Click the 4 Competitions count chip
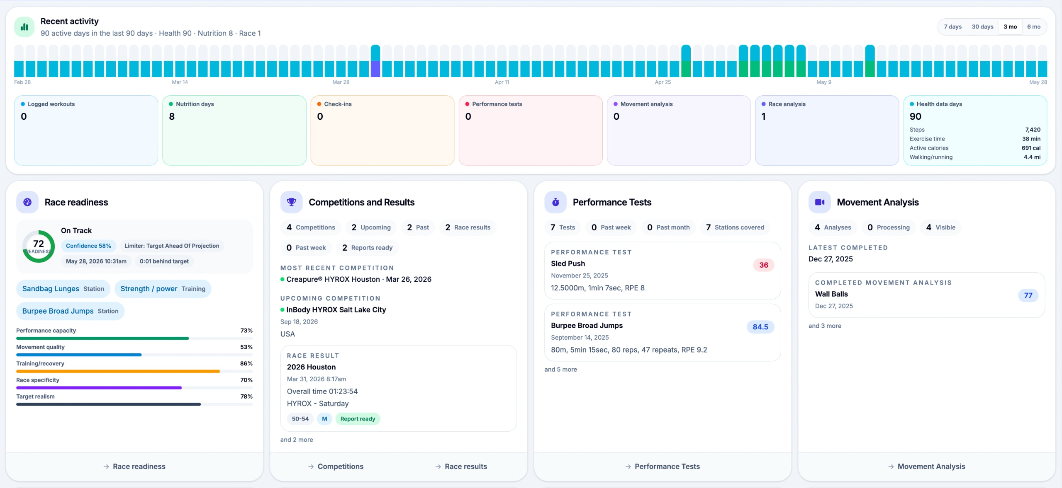Viewport: 1062px width, 488px height. point(311,227)
